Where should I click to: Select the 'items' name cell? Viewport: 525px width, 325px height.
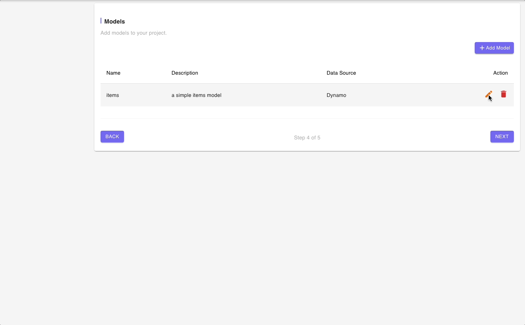(x=112, y=95)
